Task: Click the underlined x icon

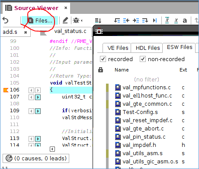Action: point(176,21)
